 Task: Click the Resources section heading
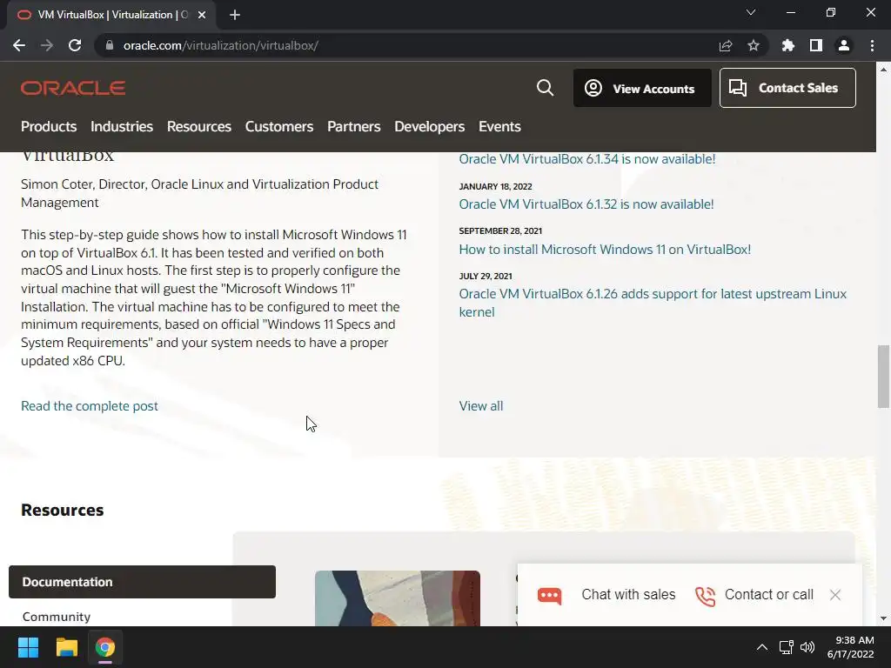point(63,510)
